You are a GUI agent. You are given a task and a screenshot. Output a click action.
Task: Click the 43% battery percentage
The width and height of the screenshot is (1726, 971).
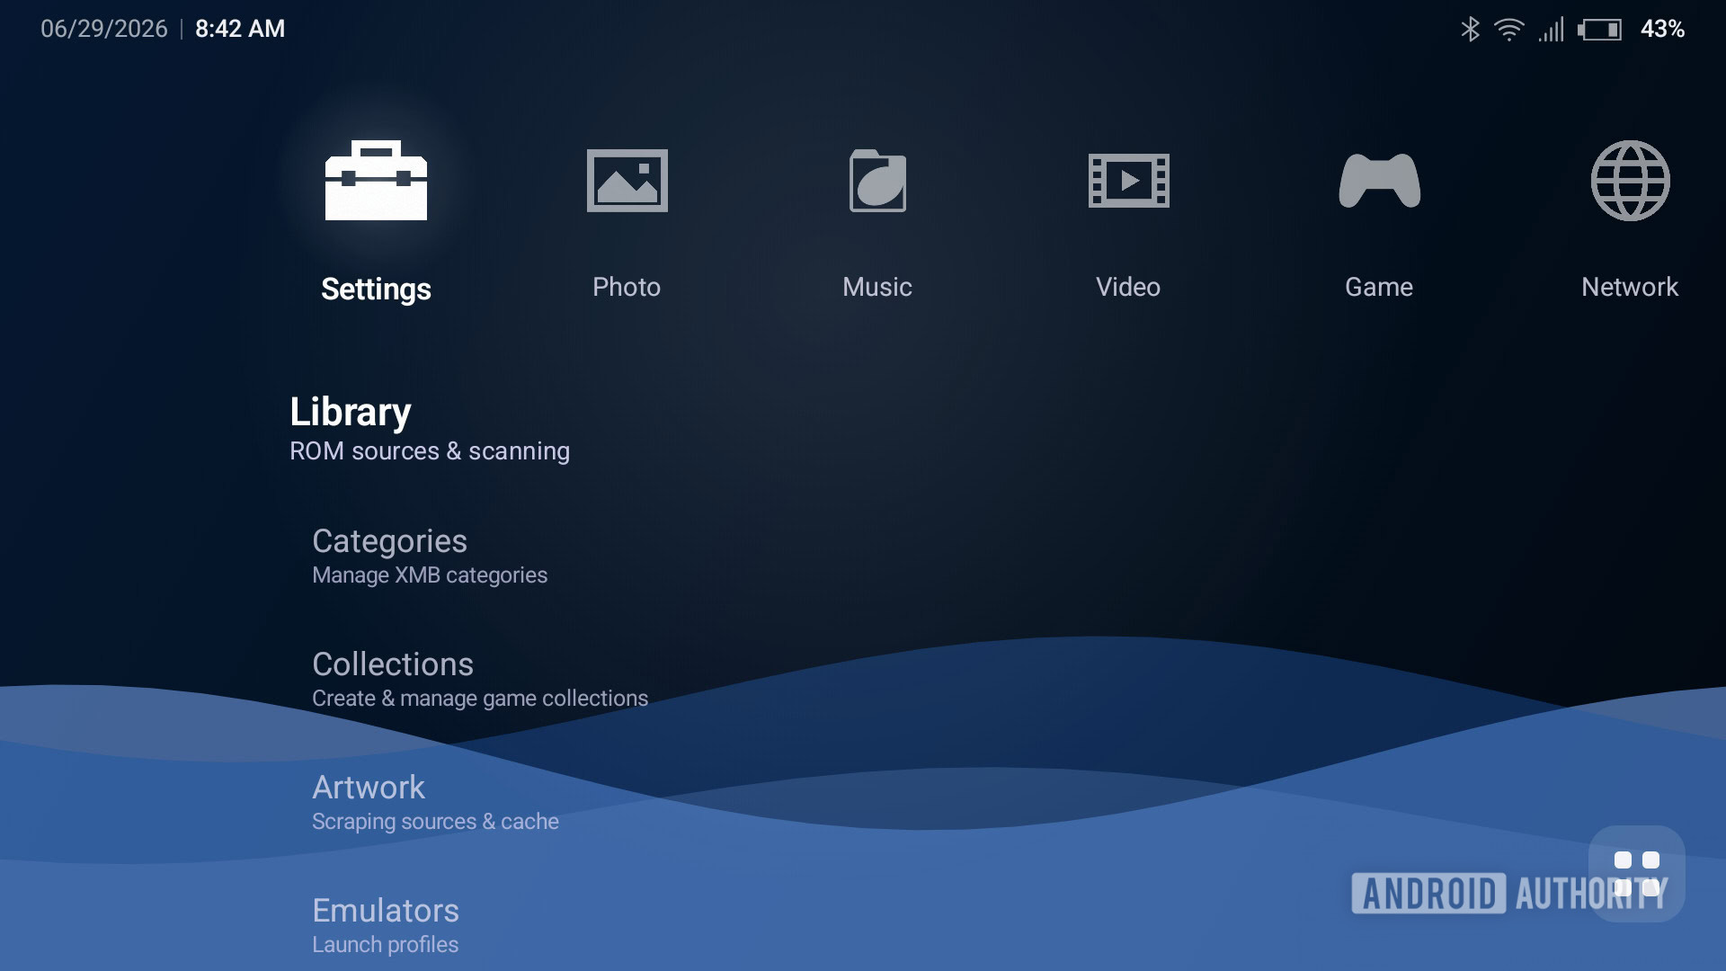pyautogui.click(x=1662, y=29)
